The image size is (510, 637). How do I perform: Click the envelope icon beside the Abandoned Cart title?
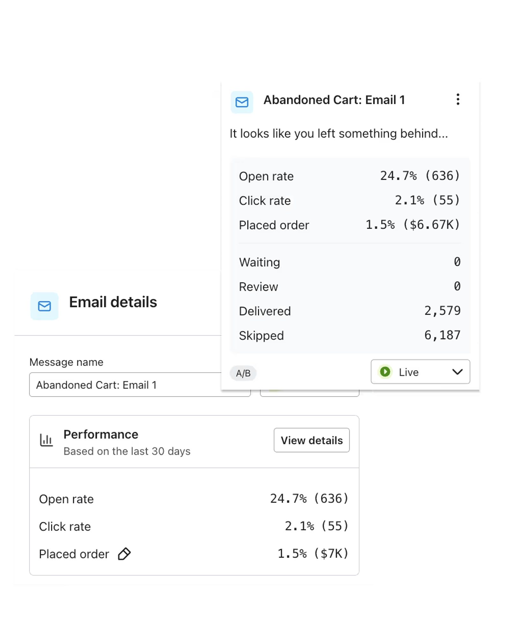click(x=242, y=102)
